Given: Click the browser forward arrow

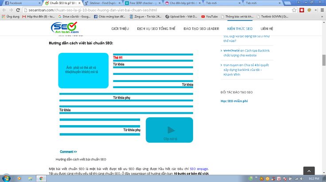Looking at the screenshot, I should tap(11, 10).
